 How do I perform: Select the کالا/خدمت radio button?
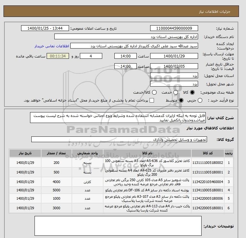point(154,92)
